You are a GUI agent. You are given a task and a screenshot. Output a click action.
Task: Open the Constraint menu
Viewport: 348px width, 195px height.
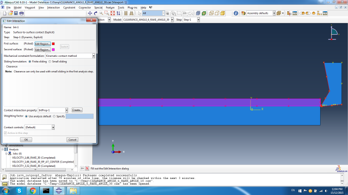[x=69, y=7]
